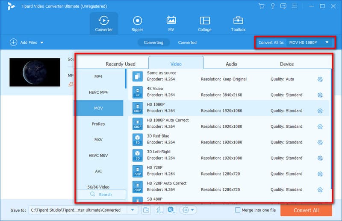The image size is (342, 221).
Task: Click the 3D Red-Blue cube icon
Action: tap(137, 140)
